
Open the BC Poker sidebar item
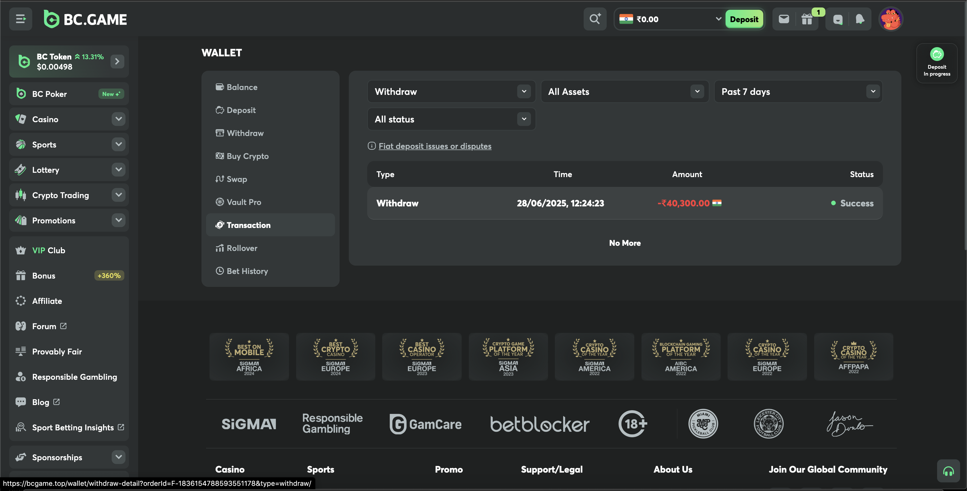(x=69, y=94)
